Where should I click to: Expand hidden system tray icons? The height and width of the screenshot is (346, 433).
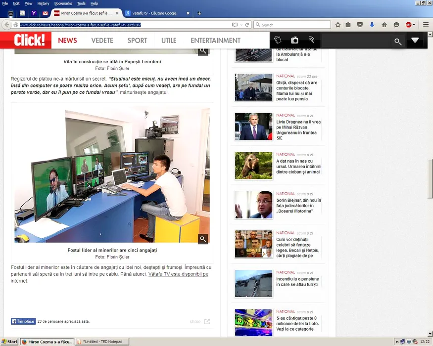coord(397,342)
